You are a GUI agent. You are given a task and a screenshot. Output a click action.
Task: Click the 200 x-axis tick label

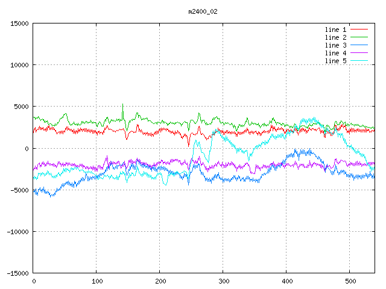[160, 281]
